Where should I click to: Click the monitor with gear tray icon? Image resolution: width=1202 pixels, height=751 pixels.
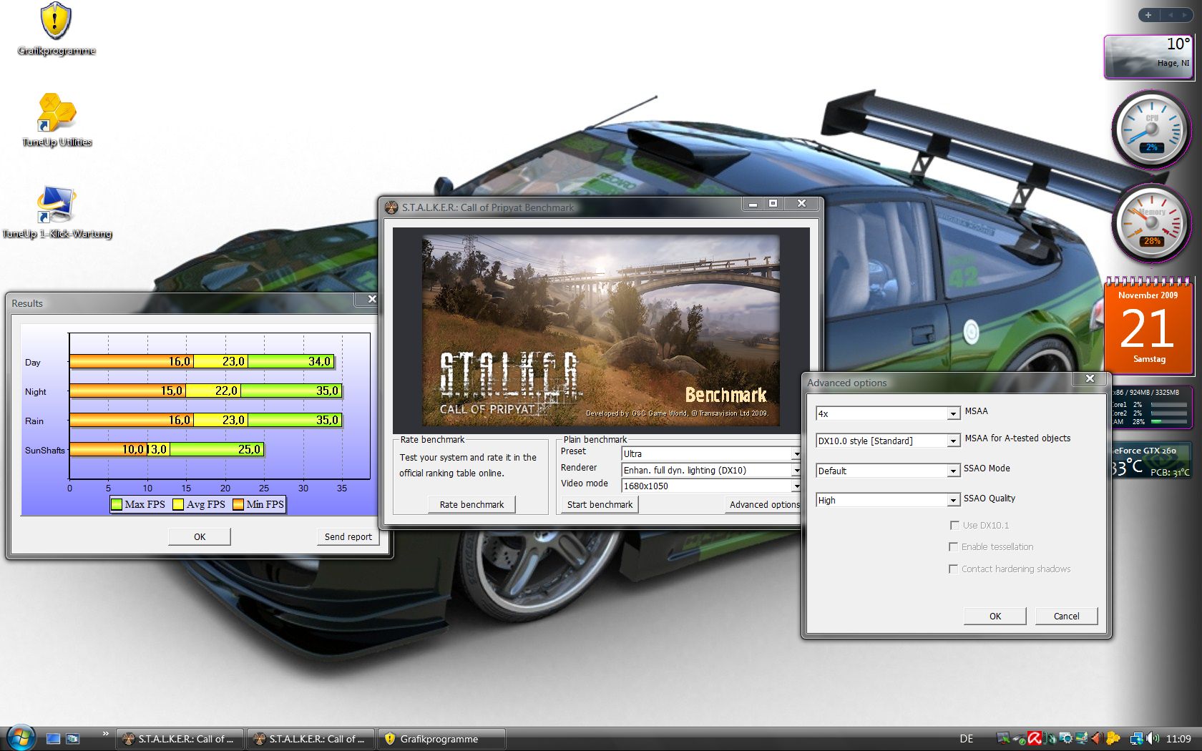click(x=1065, y=738)
